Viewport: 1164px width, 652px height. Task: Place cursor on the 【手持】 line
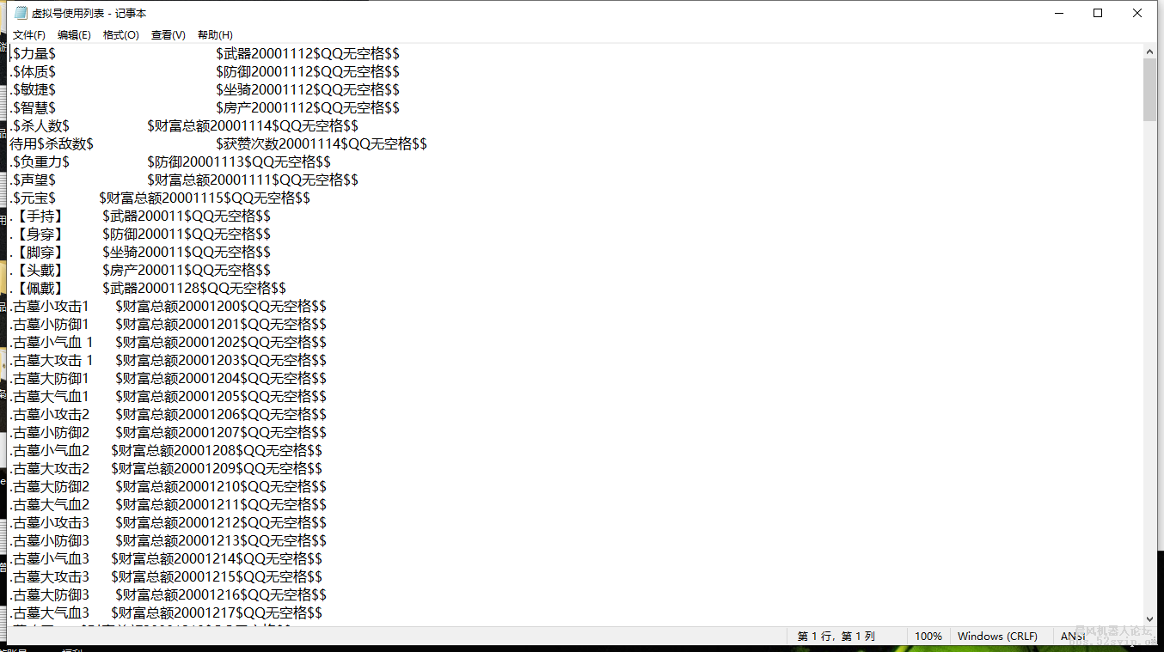tap(39, 216)
